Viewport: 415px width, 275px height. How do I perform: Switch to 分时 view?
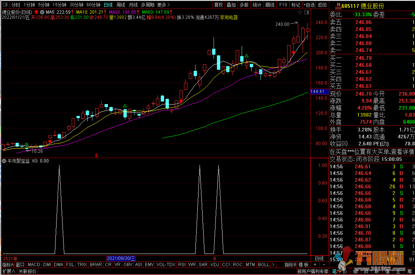pos(16,5)
